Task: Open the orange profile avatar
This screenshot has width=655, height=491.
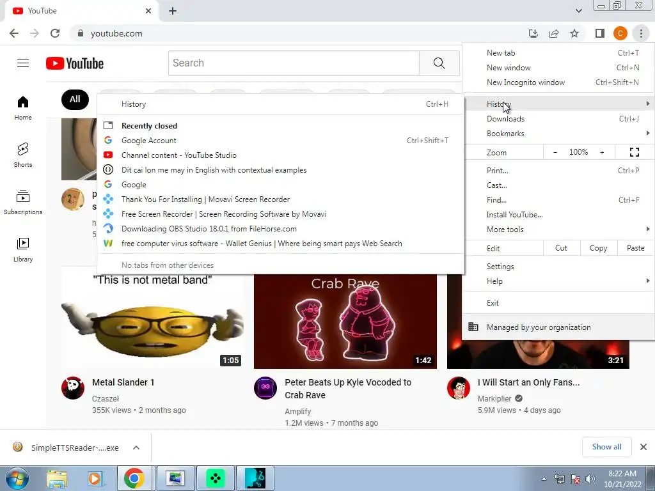Action: pos(620,33)
